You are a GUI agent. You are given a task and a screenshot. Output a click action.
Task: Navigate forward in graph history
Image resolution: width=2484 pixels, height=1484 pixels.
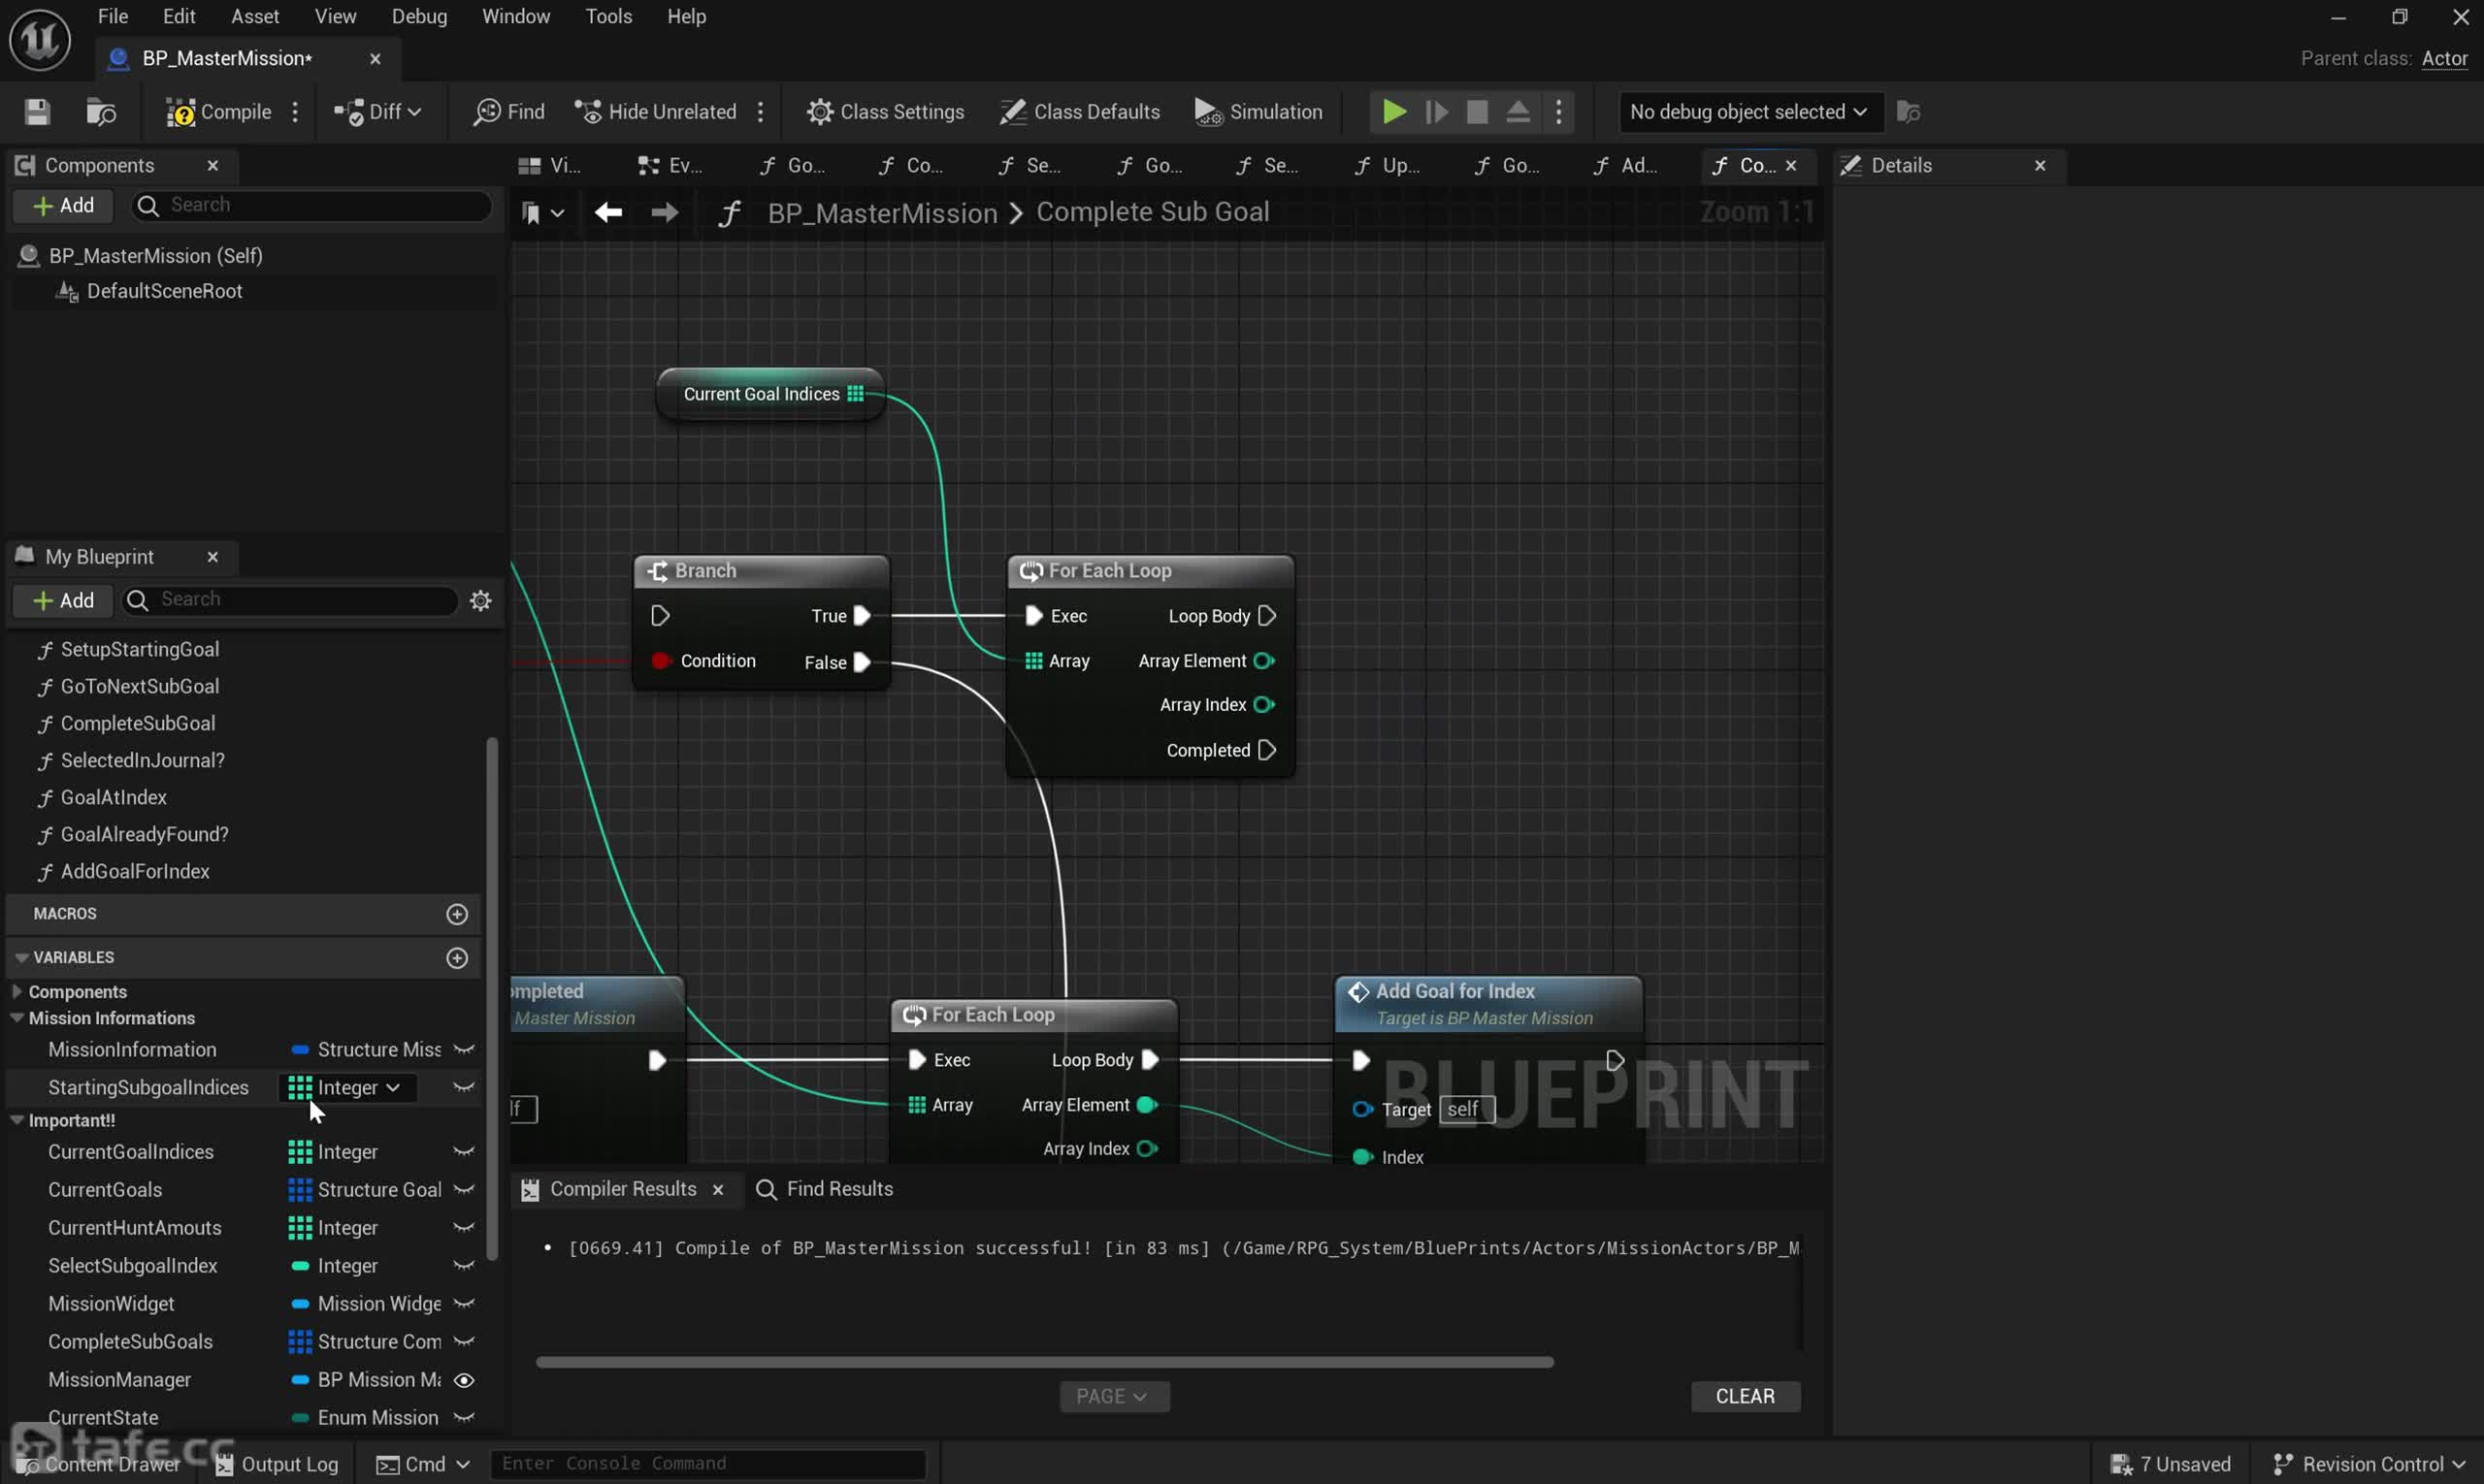pos(666,212)
